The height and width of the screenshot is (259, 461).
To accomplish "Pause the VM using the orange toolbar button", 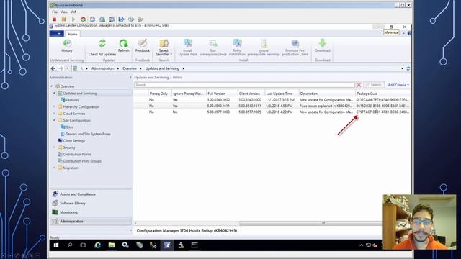I will click(64, 19).
